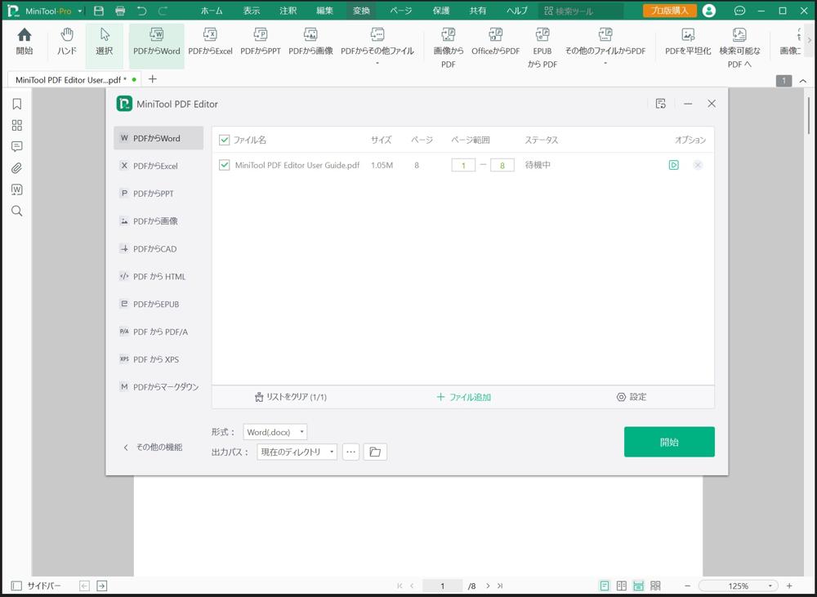Screen dimensions: 817x597
Task: Open the bookmarks panel in left sidebar
Action: pyautogui.click(x=16, y=105)
